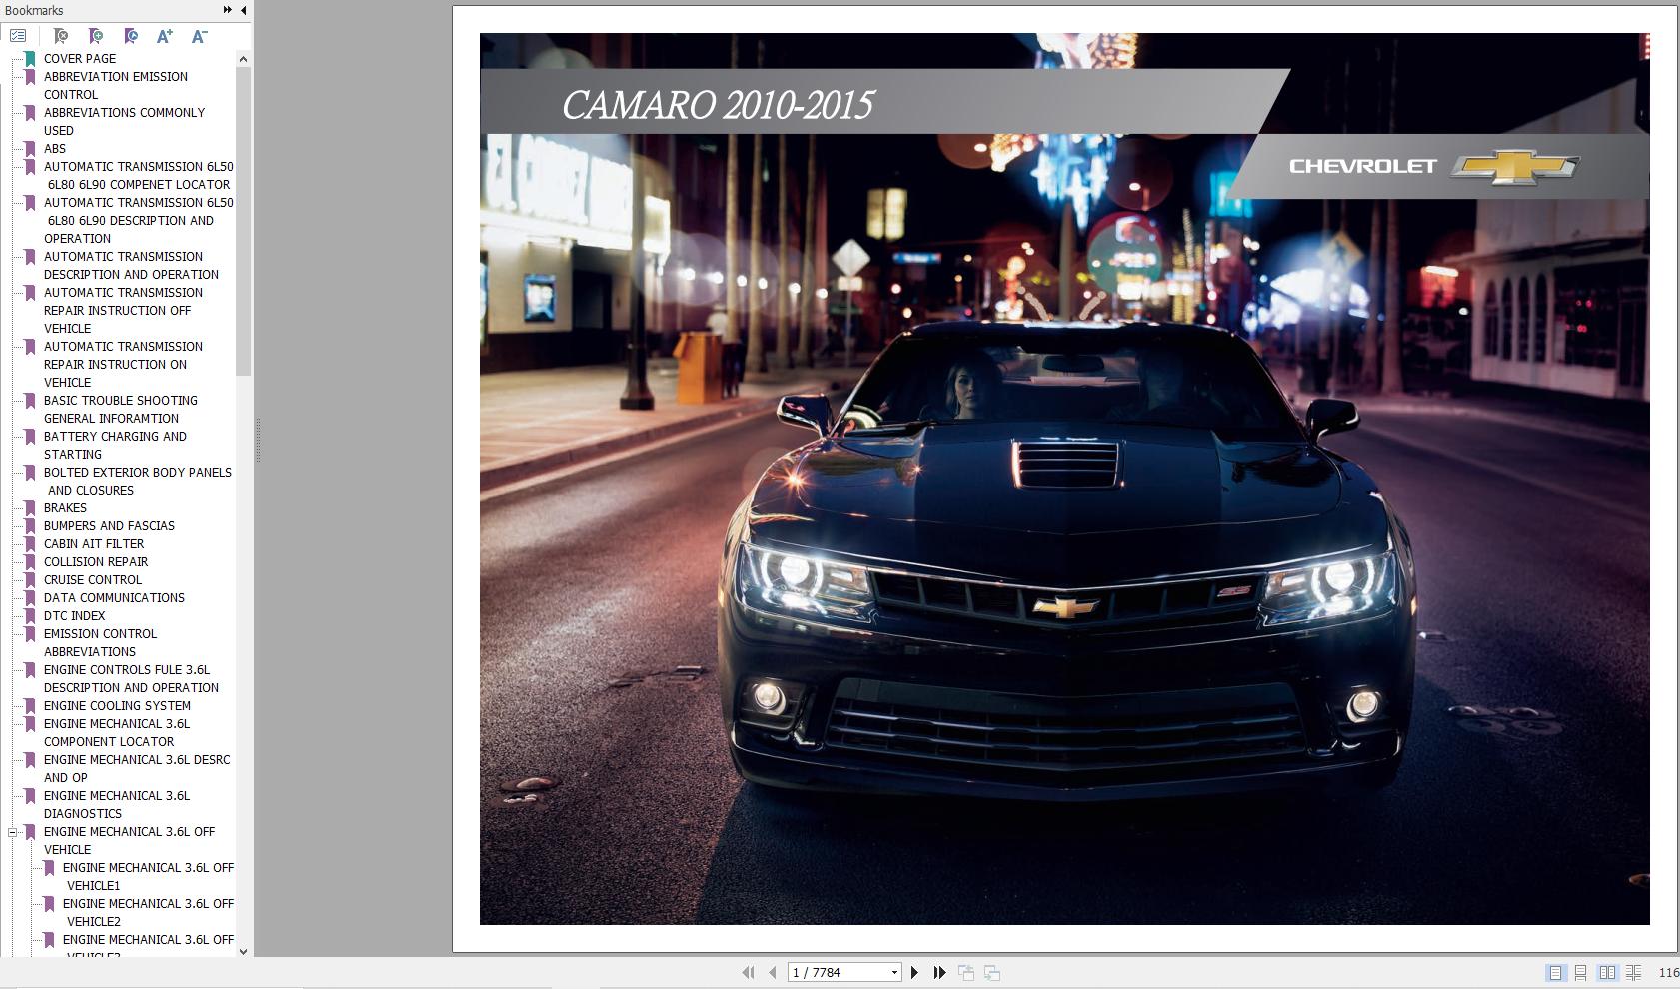Open AUTOMATIC TRANSMISSION REPAIR INSTRUCTION OFF VEHICLE
The height and width of the screenshot is (989, 1680).
(x=123, y=311)
